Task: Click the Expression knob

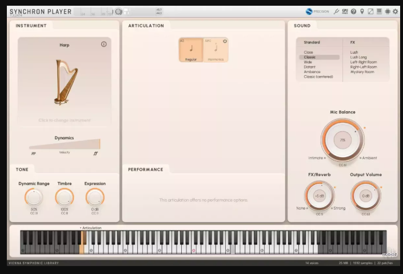Action: [x=95, y=197]
